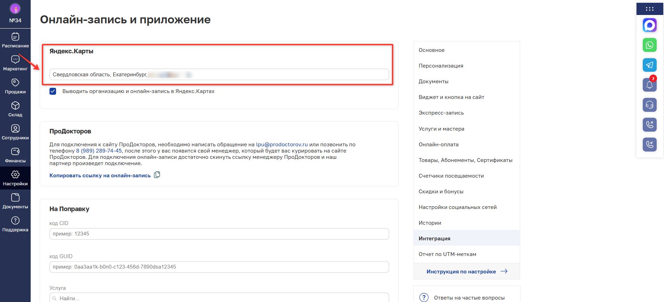
Task: Select Персонализация in the settings menu
Action: 466,66
